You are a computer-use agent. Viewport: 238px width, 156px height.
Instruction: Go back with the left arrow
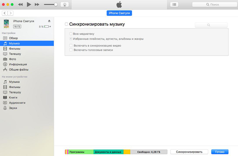(x=5, y=13)
